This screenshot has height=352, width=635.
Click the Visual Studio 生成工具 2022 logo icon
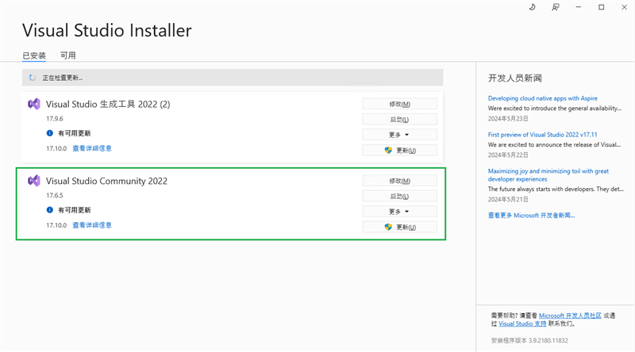click(x=34, y=104)
